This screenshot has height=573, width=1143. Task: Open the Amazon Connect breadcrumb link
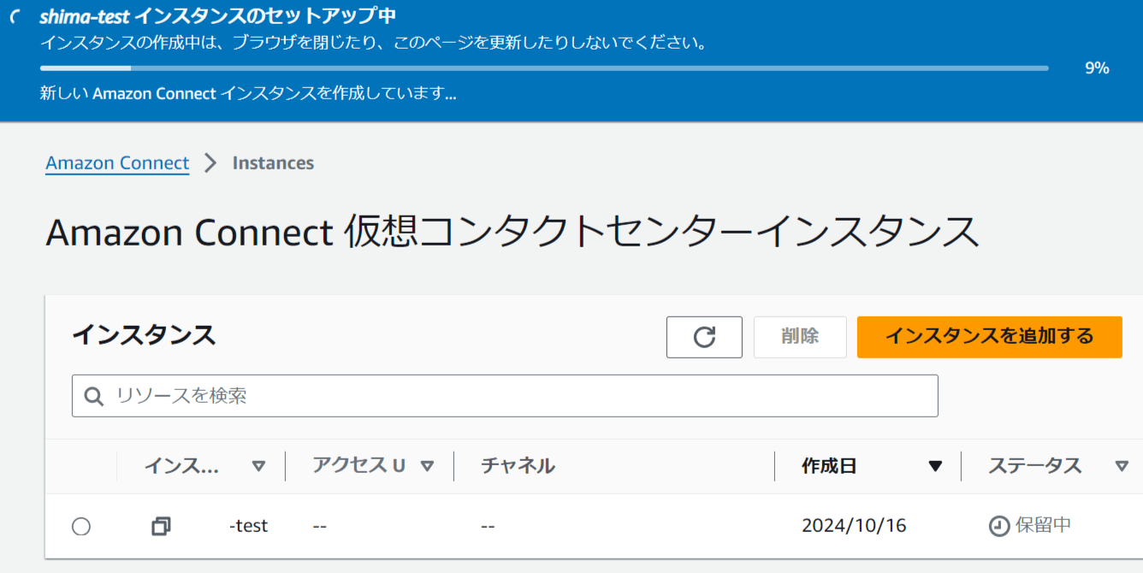(117, 163)
